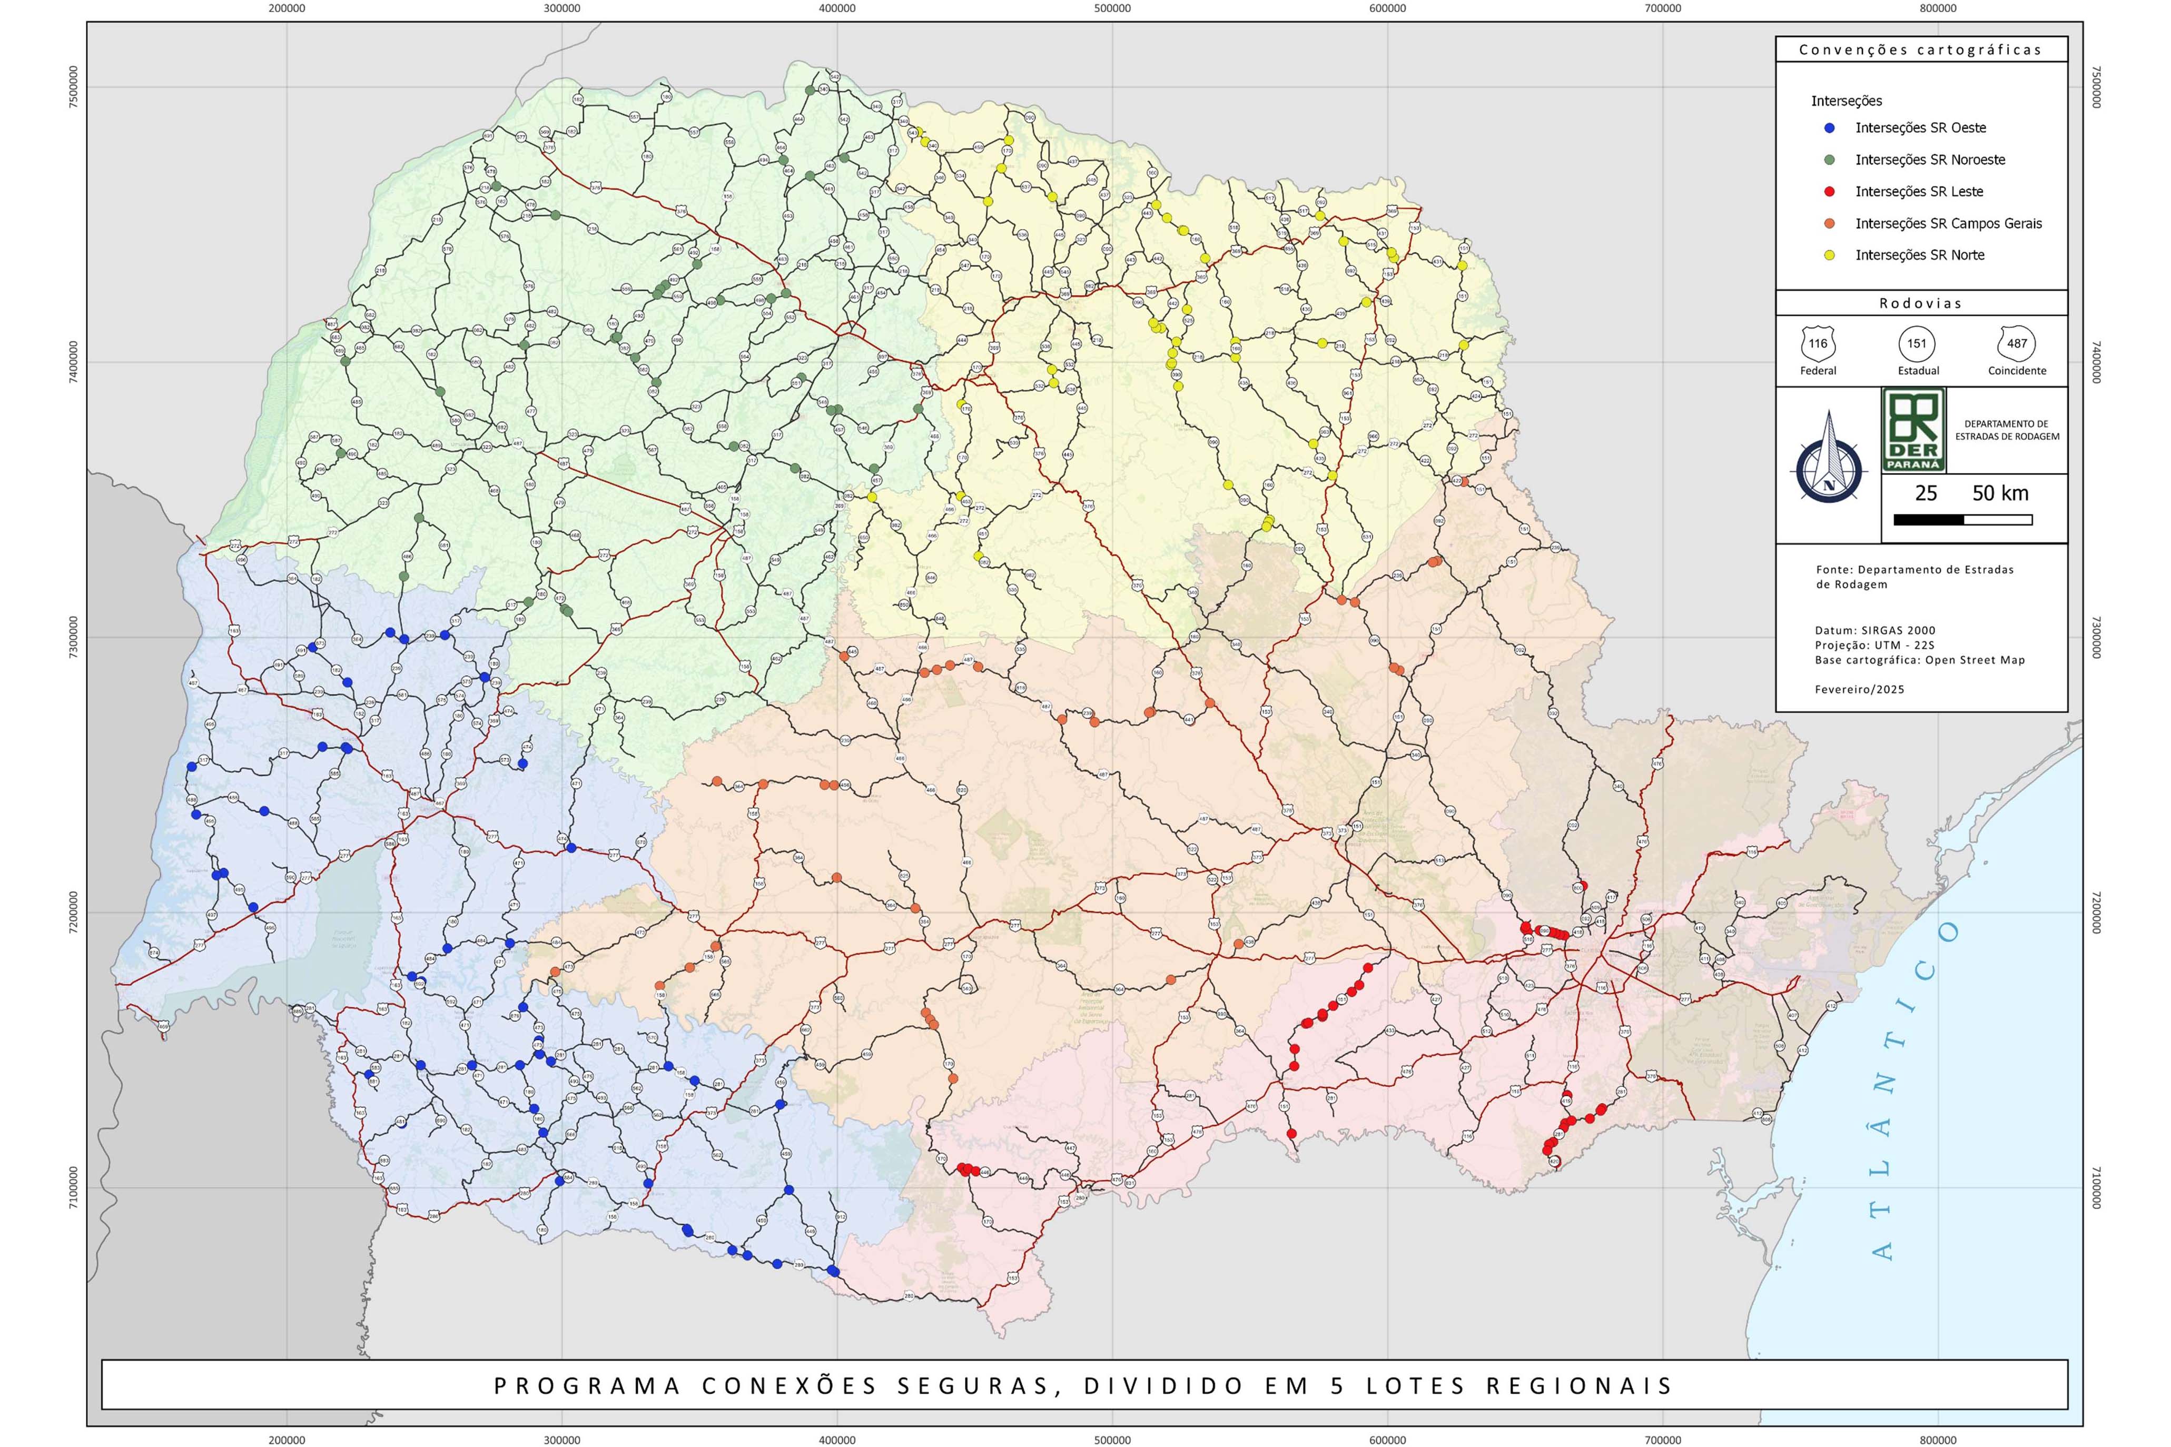Click the 25-50 km scale bar

[x=1962, y=520]
